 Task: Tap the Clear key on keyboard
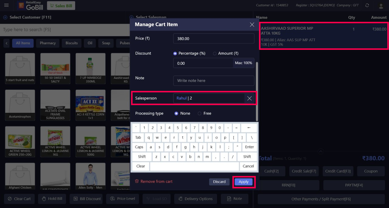pos(141,166)
